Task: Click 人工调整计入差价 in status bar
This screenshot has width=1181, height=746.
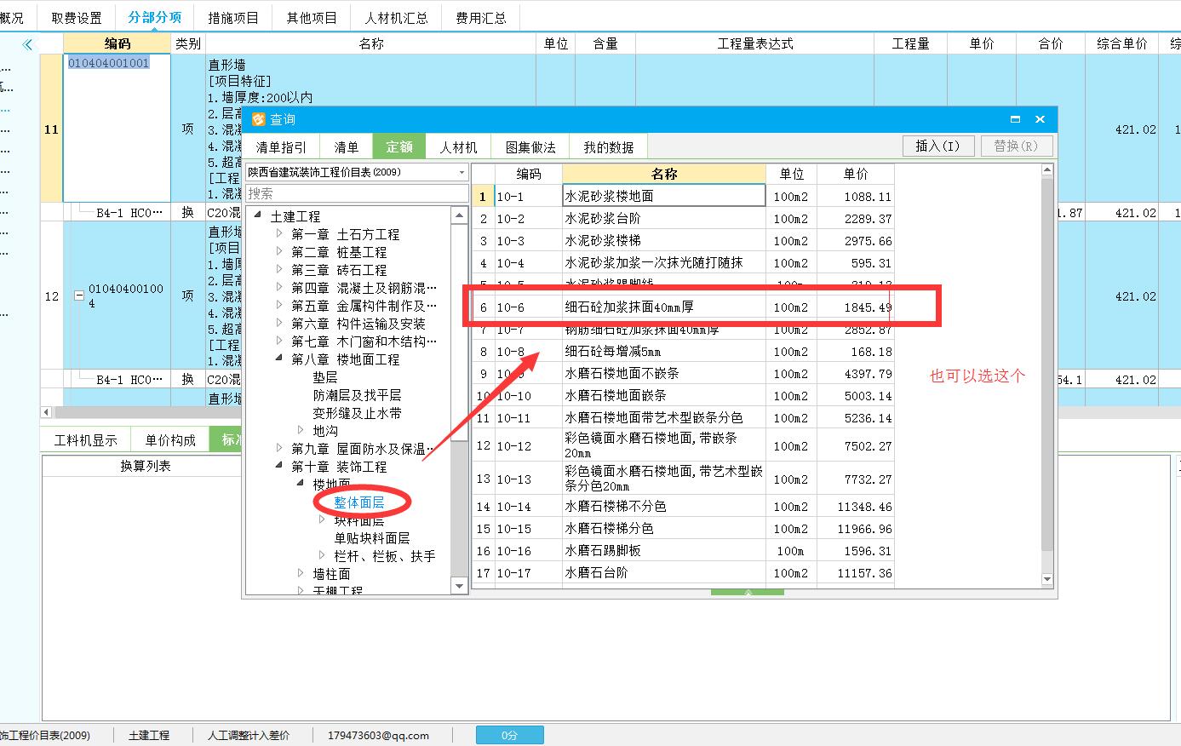Action: pyautogui.click(x=249, y=735)
